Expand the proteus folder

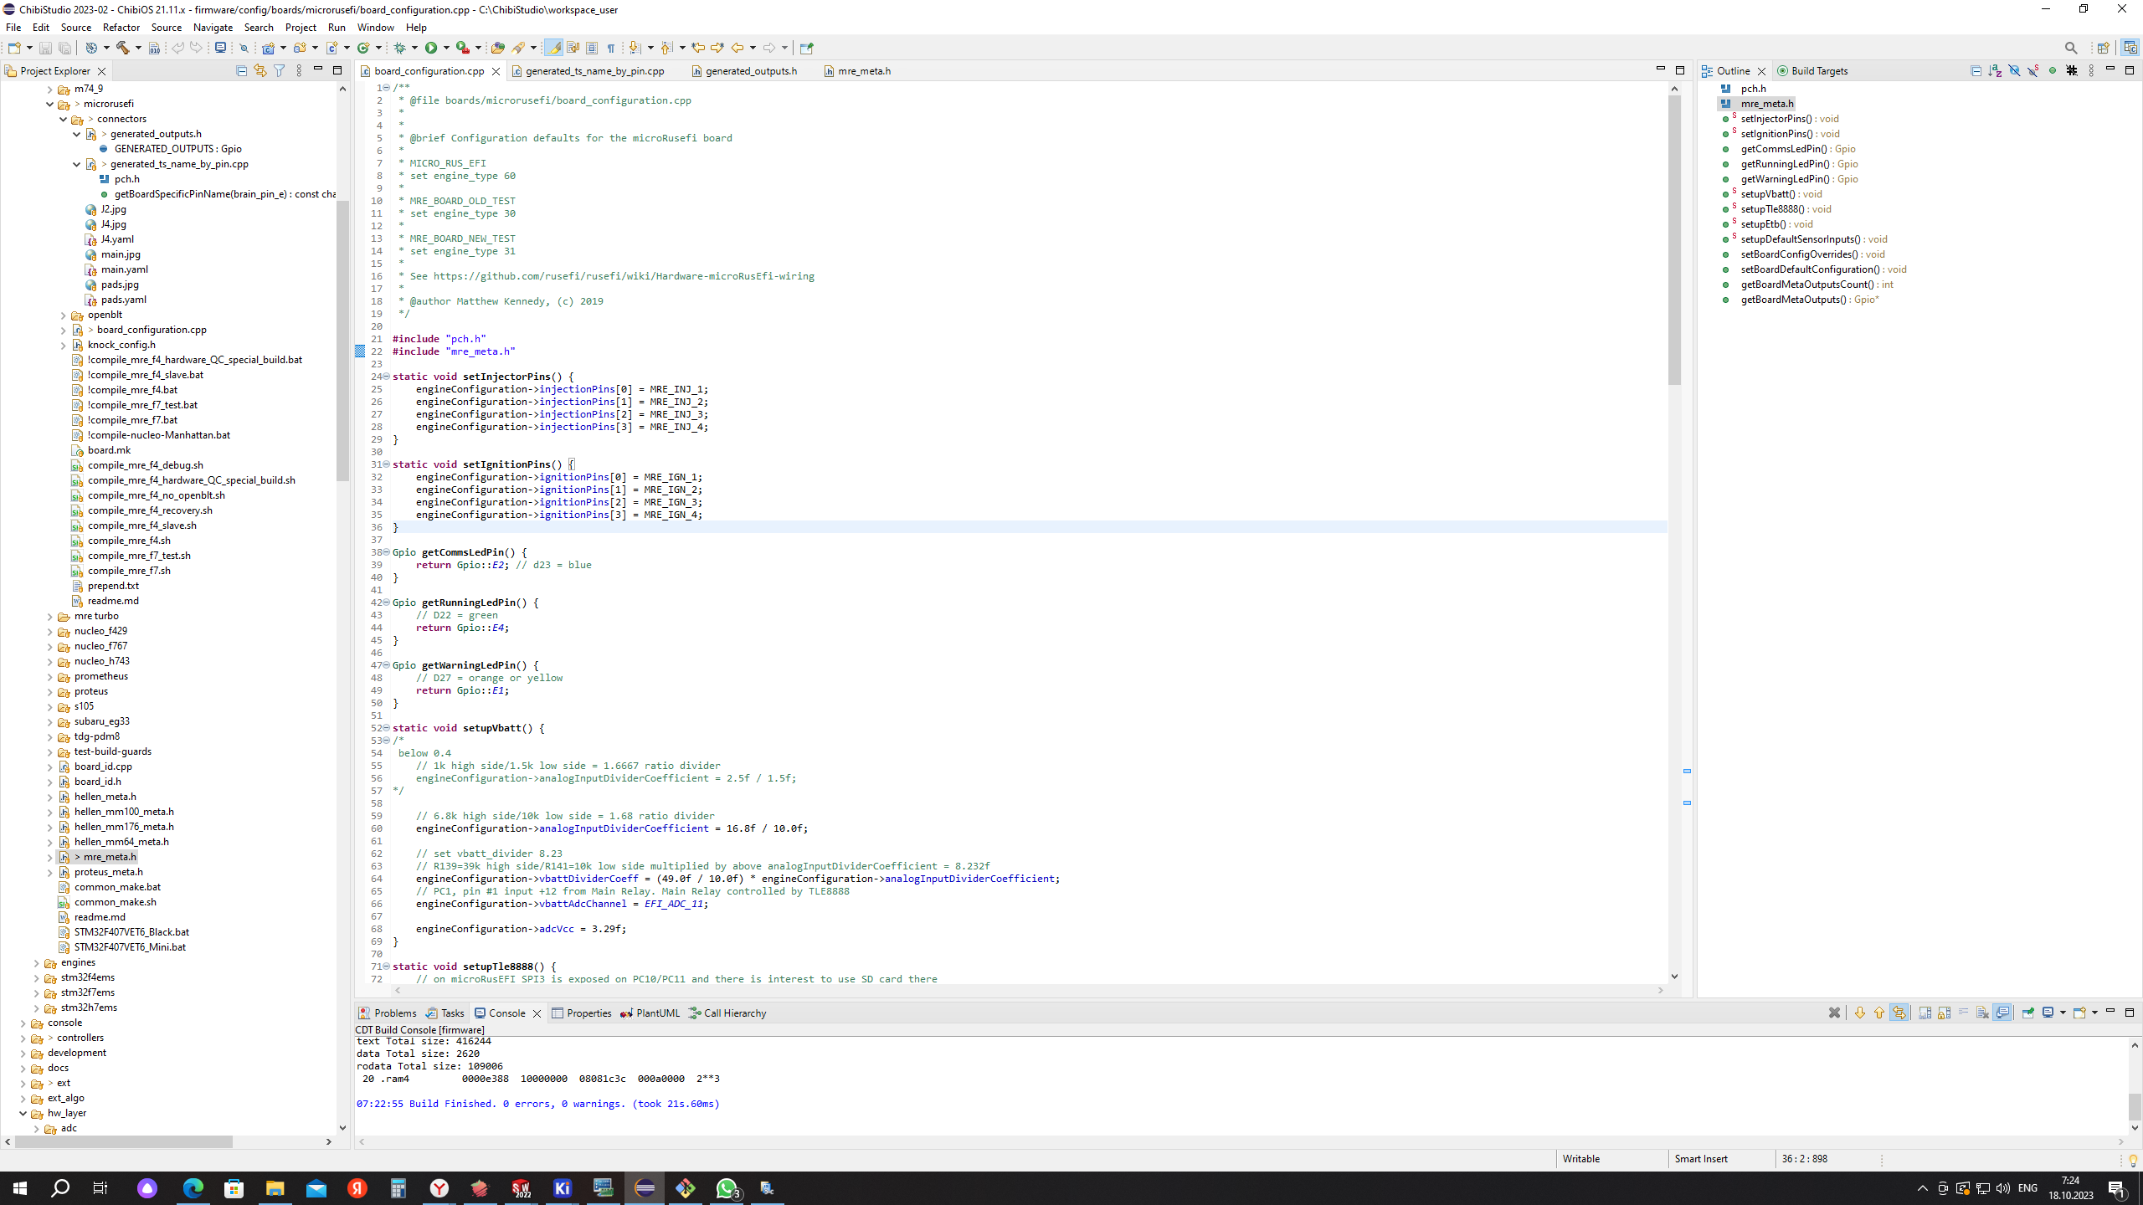49,691
